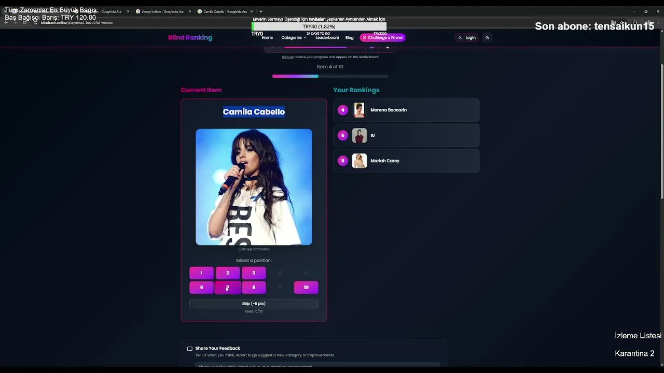Open a new browser tab

click(261, 11)
